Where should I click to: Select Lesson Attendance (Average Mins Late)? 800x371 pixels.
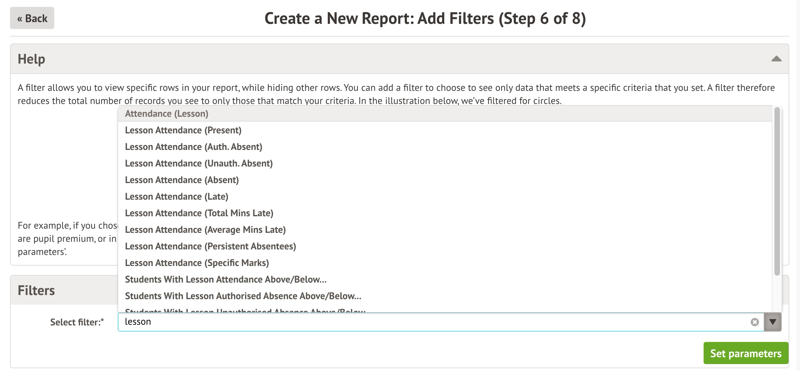tap(205, 230)
